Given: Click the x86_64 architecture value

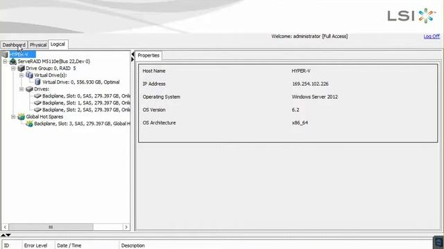Looking at the screenshot, I should click(x=300, y=123).
